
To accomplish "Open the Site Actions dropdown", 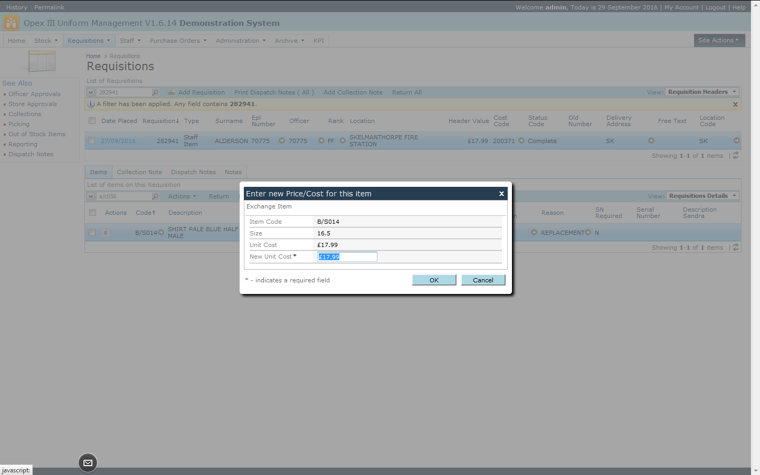I will pyautogui.click(x=719, y=40).
